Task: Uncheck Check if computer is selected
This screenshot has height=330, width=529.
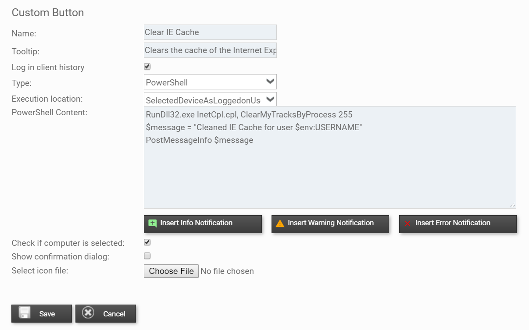Action: (147, 242)
